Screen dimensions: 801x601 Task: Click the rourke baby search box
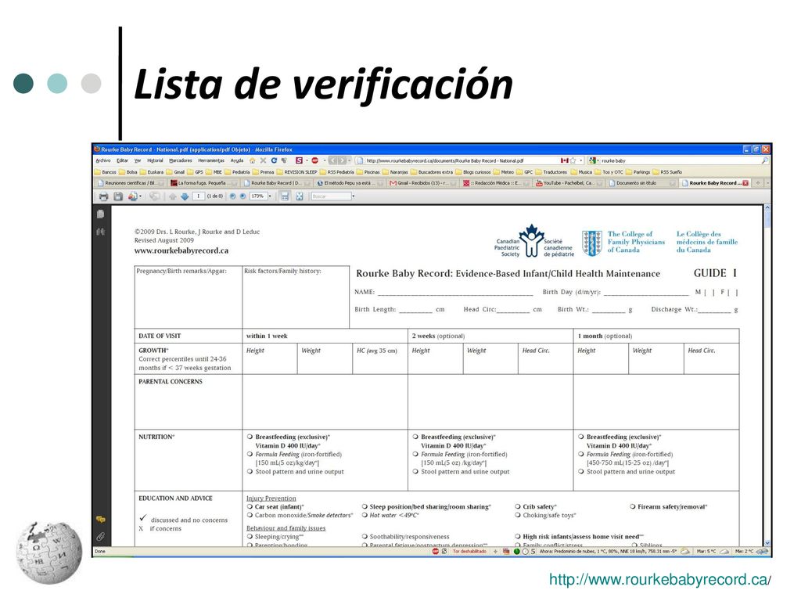pos(680,160)
